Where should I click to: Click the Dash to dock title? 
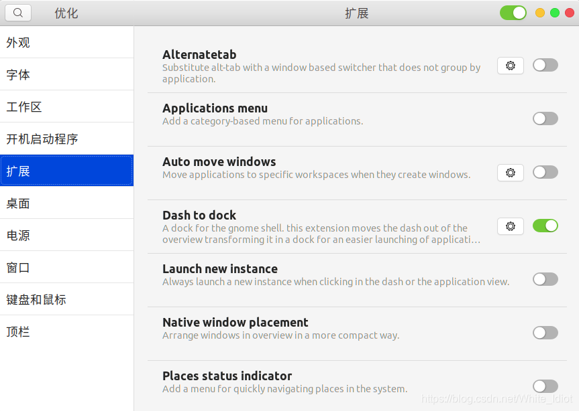coord(199,215)
